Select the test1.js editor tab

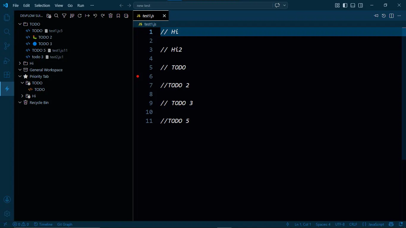click(151, 16)
